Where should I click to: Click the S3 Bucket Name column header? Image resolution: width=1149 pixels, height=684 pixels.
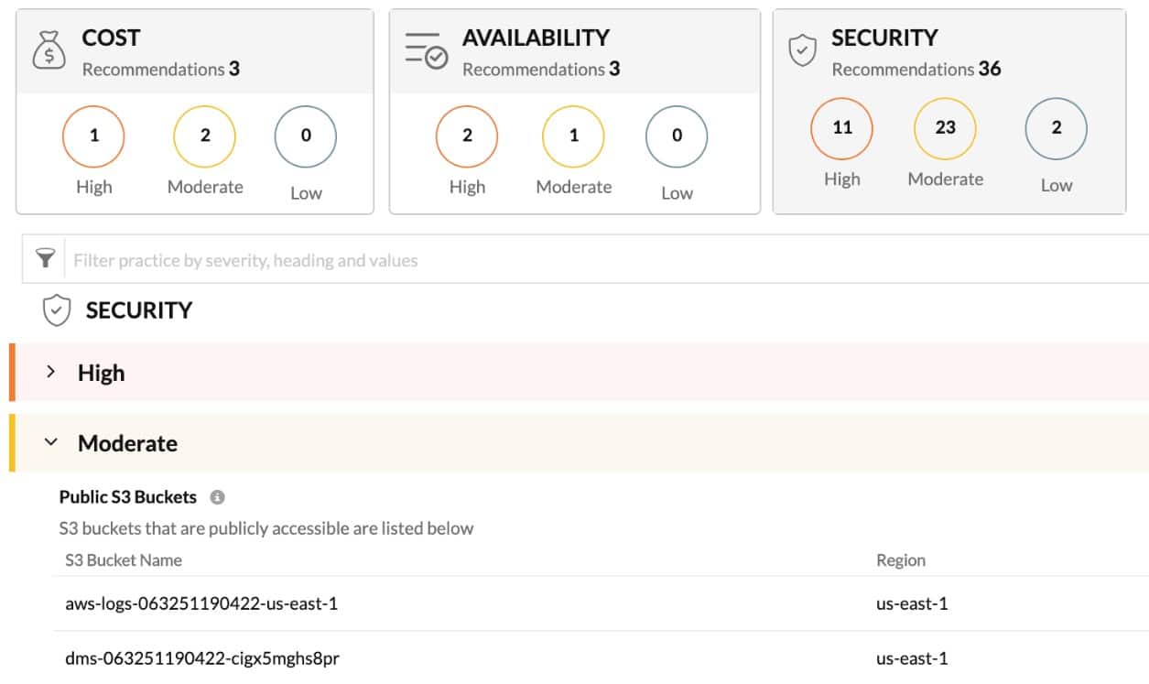click(x=124, y=560)
